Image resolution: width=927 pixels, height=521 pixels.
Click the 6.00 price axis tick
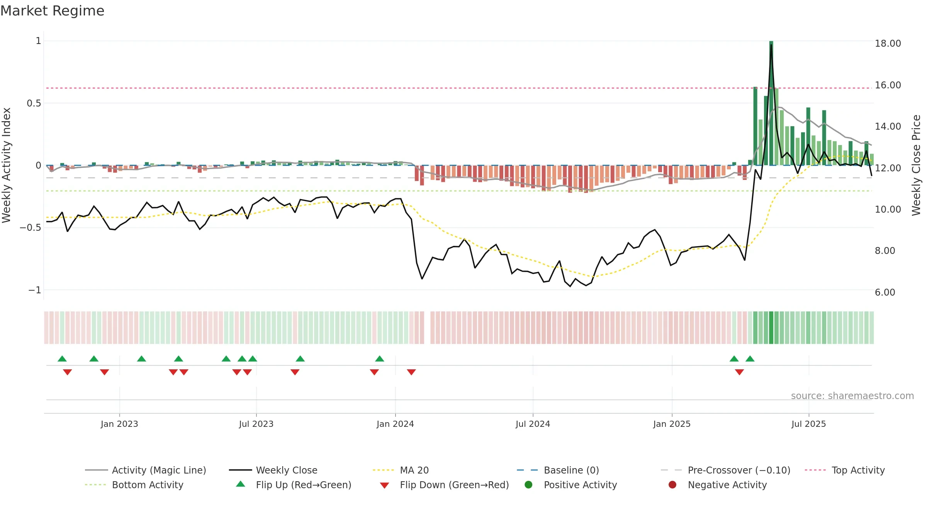coord(885,292)
